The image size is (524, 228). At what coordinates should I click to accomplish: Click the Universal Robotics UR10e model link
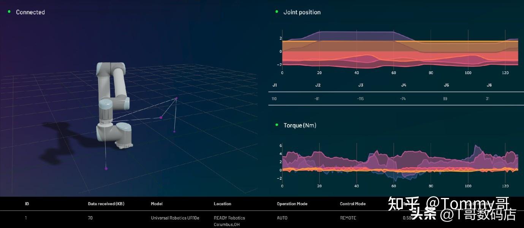pyautogui.click(x=175, y=218)
